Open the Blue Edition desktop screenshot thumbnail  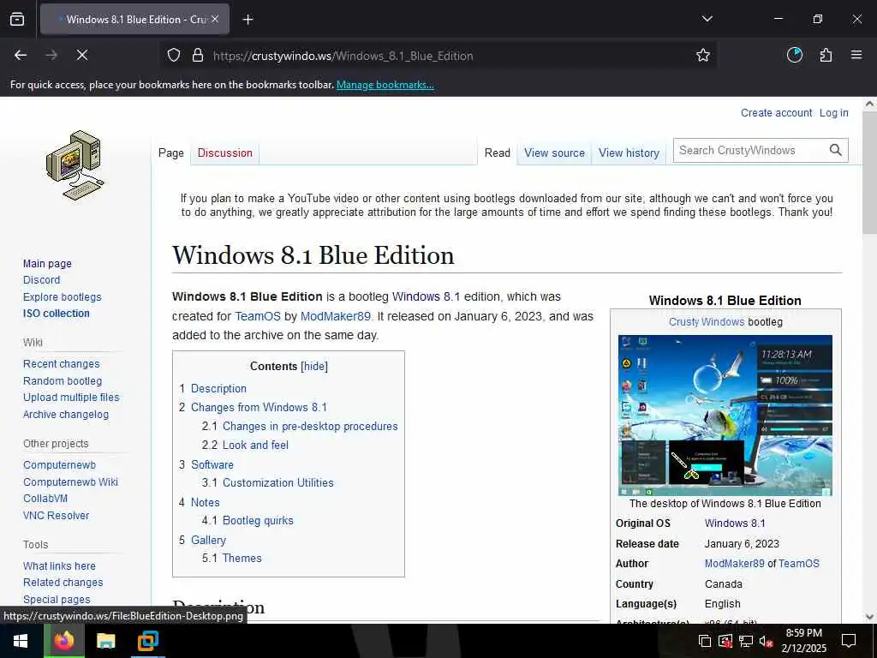coord(725,416)
